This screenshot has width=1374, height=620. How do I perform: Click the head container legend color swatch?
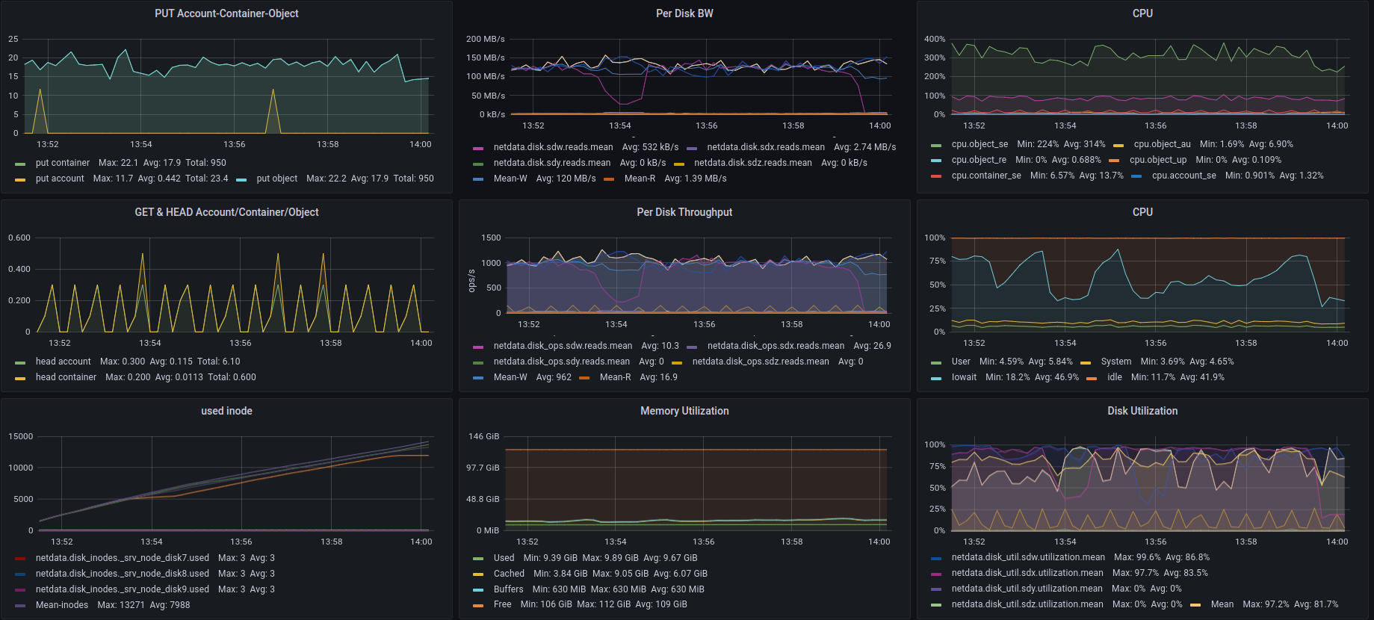20,378
